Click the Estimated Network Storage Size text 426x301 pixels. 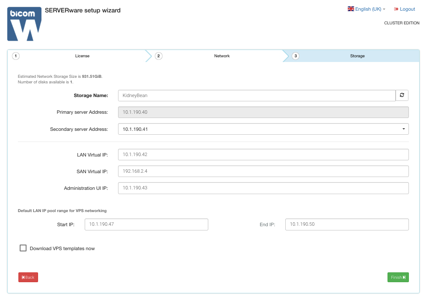(x=60, y=77)
